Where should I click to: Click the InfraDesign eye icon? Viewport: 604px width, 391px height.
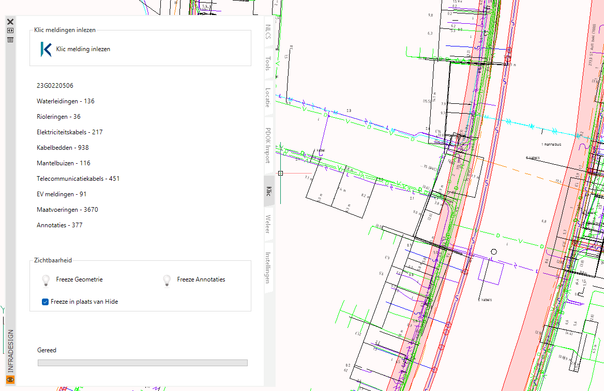tap(10, 380)
